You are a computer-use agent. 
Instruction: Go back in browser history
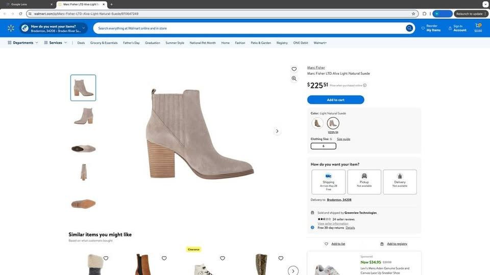(5, 14)
